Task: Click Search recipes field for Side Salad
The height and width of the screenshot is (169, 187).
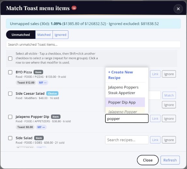Action: [127, 140]
